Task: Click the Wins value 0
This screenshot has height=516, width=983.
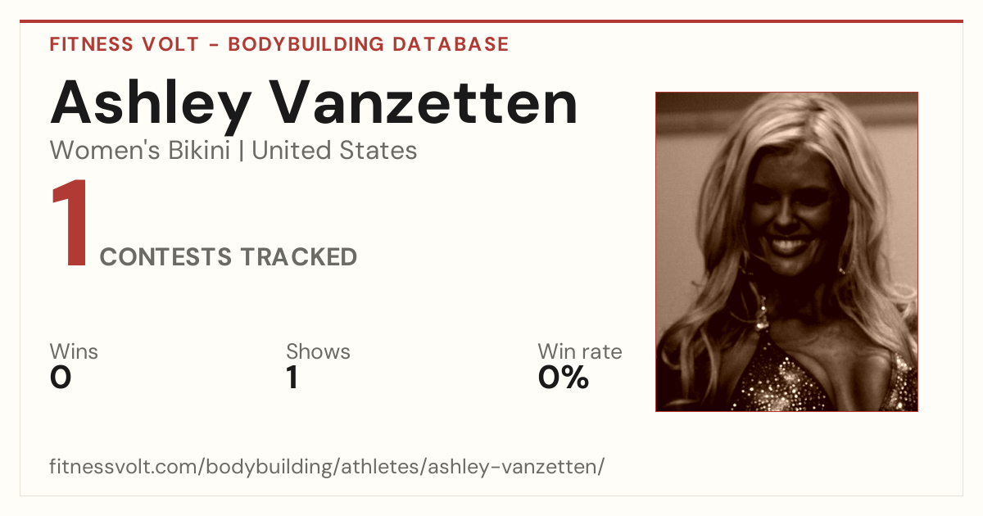Action: pyautogui.click(x=61, y=378)
